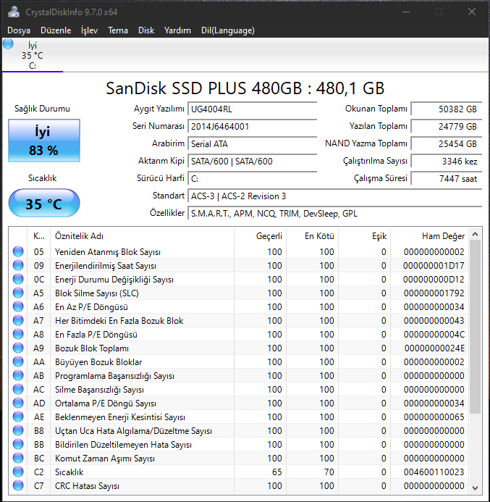
Task: Click status orb for Blok Silme Sayısı (SLC)
Action: pyautogui.click(x=18, y=293)
